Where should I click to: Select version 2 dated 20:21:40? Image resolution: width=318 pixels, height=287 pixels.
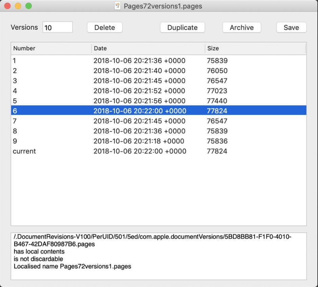pos(158,71)
